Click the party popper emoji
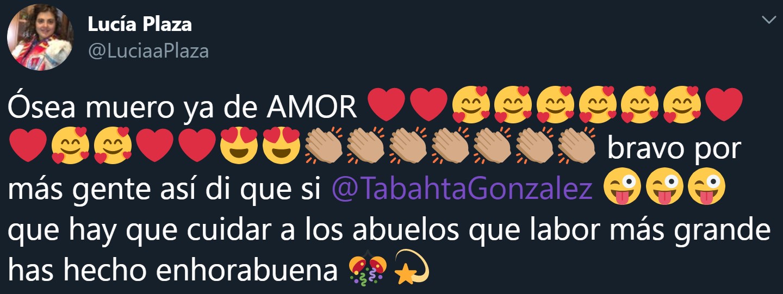This screenshot has height=294, width=783. tap(368, 268)
